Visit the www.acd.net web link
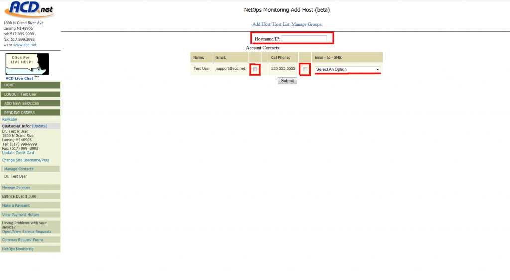 25,45
